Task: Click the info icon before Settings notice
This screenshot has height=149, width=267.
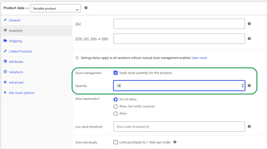Action: pos(77,58)
